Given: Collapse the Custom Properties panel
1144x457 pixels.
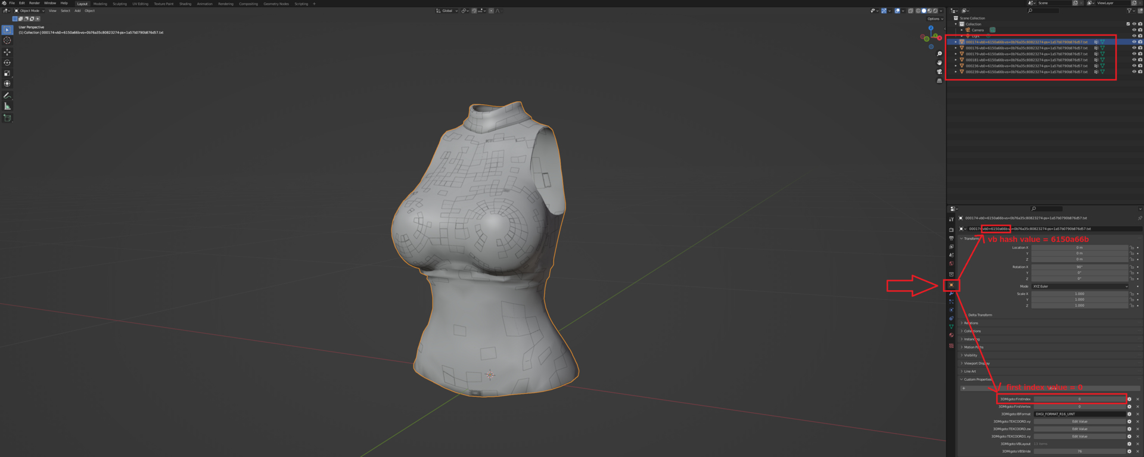Looking at the screenshot, I should point(977,379).
